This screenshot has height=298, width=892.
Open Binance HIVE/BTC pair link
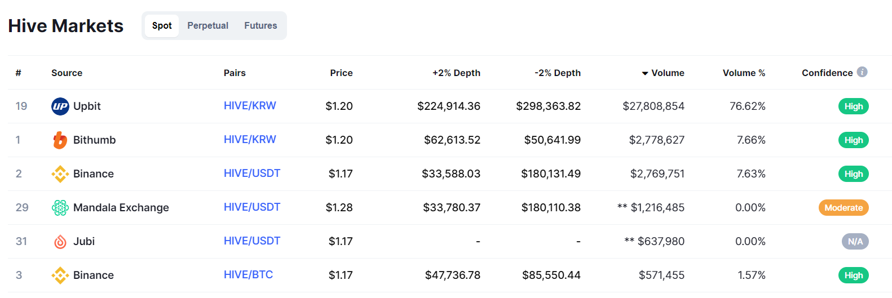pyautogui.click(x=248, y=275)
